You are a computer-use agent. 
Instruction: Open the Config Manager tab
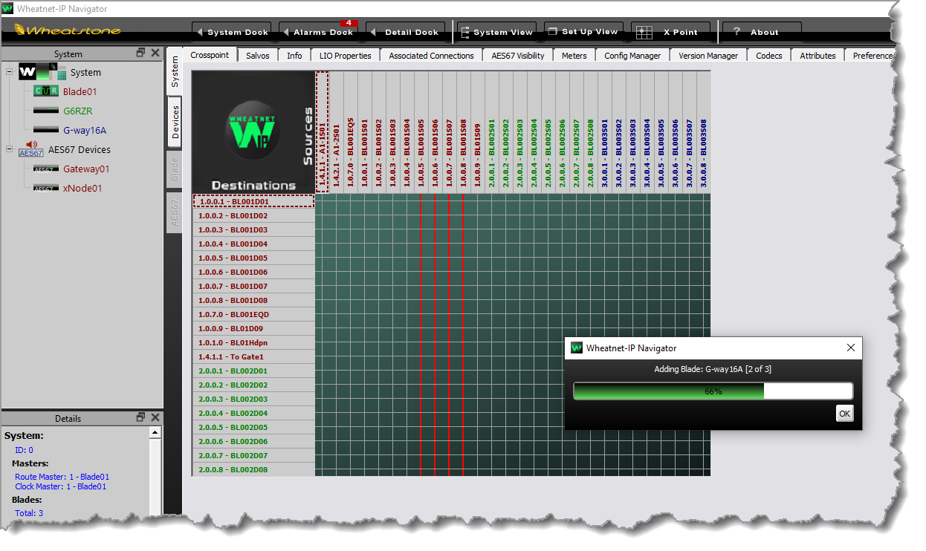tap(632, 56)
